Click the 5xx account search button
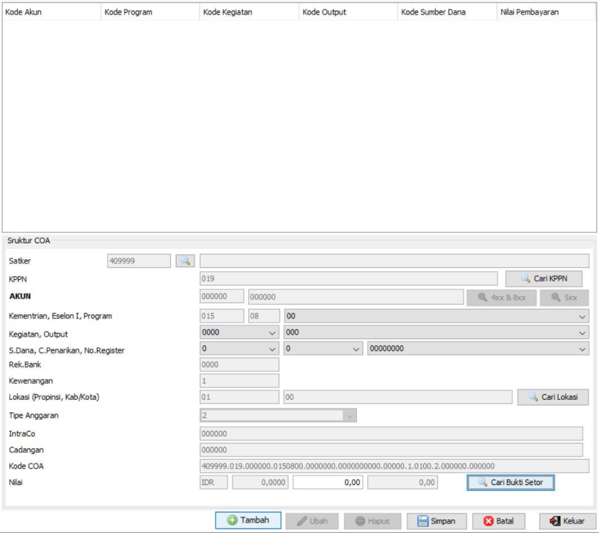The width and height of the screenshot is (599, 533). [x=564, y=297]
